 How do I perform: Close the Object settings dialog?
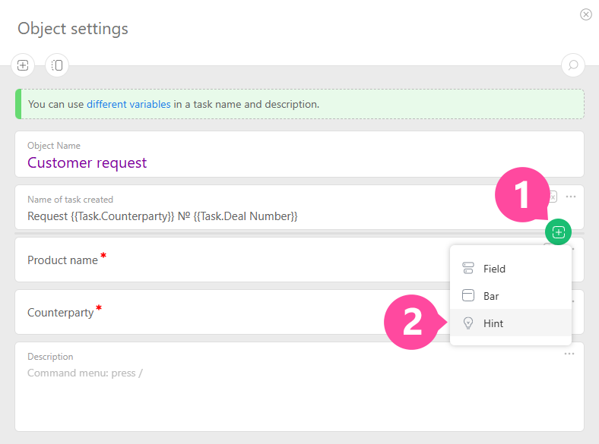click(585, 14)
